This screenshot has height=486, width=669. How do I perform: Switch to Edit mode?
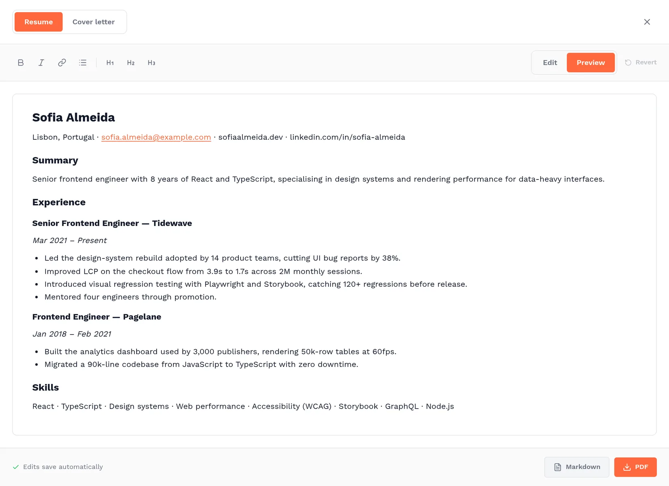[x=550, y=63]
